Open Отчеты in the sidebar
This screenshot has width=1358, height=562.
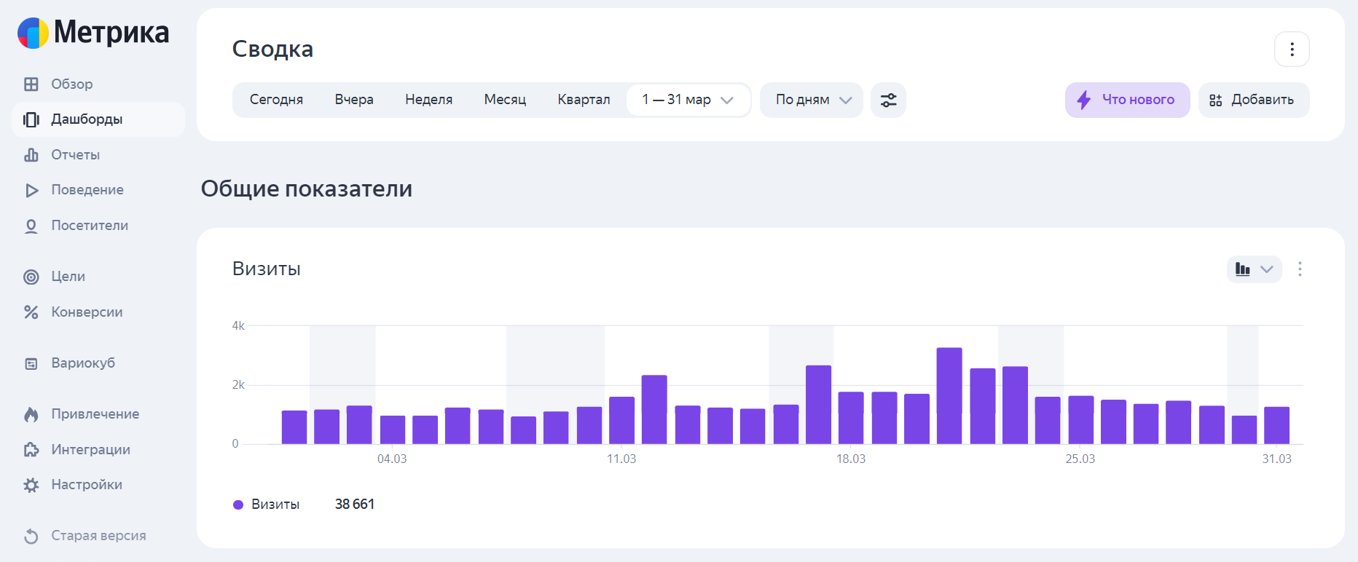tap(75, 155)
